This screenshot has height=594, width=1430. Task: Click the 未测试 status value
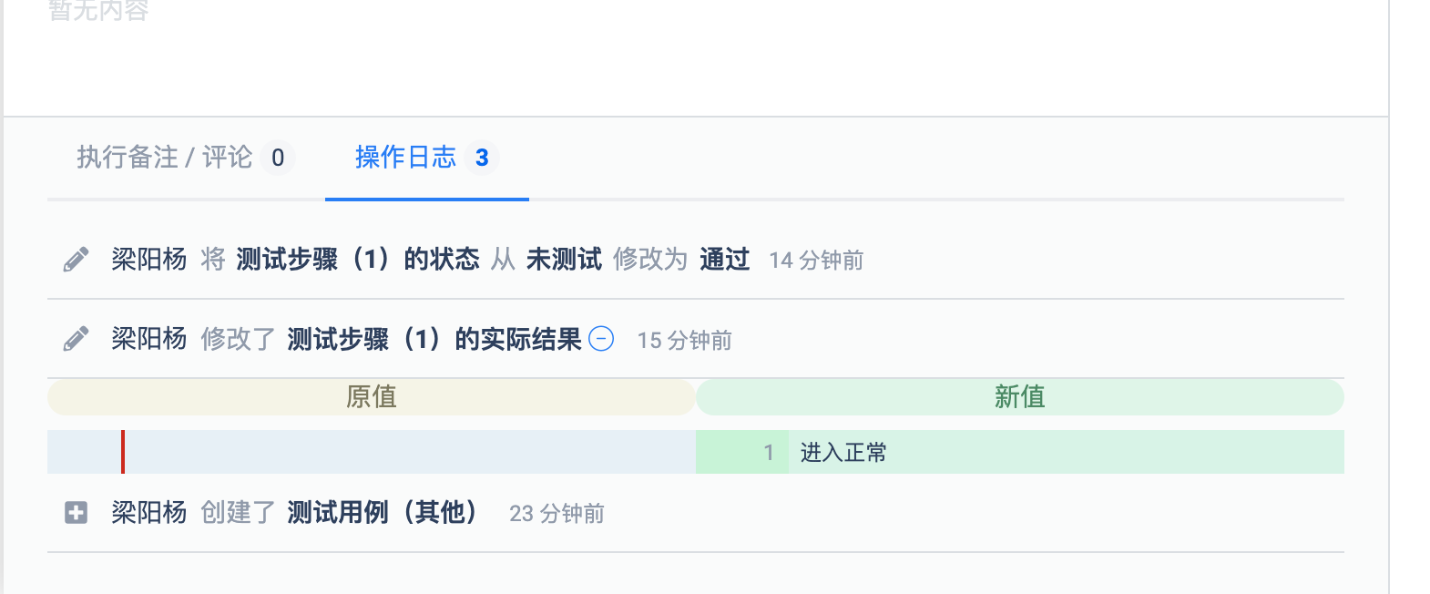564,260
